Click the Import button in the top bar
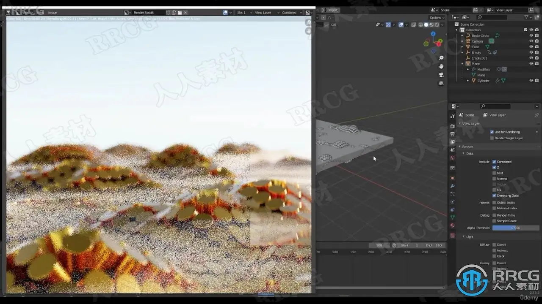Image resolution: width=542 pixels, height=304 pixels. 333,10
